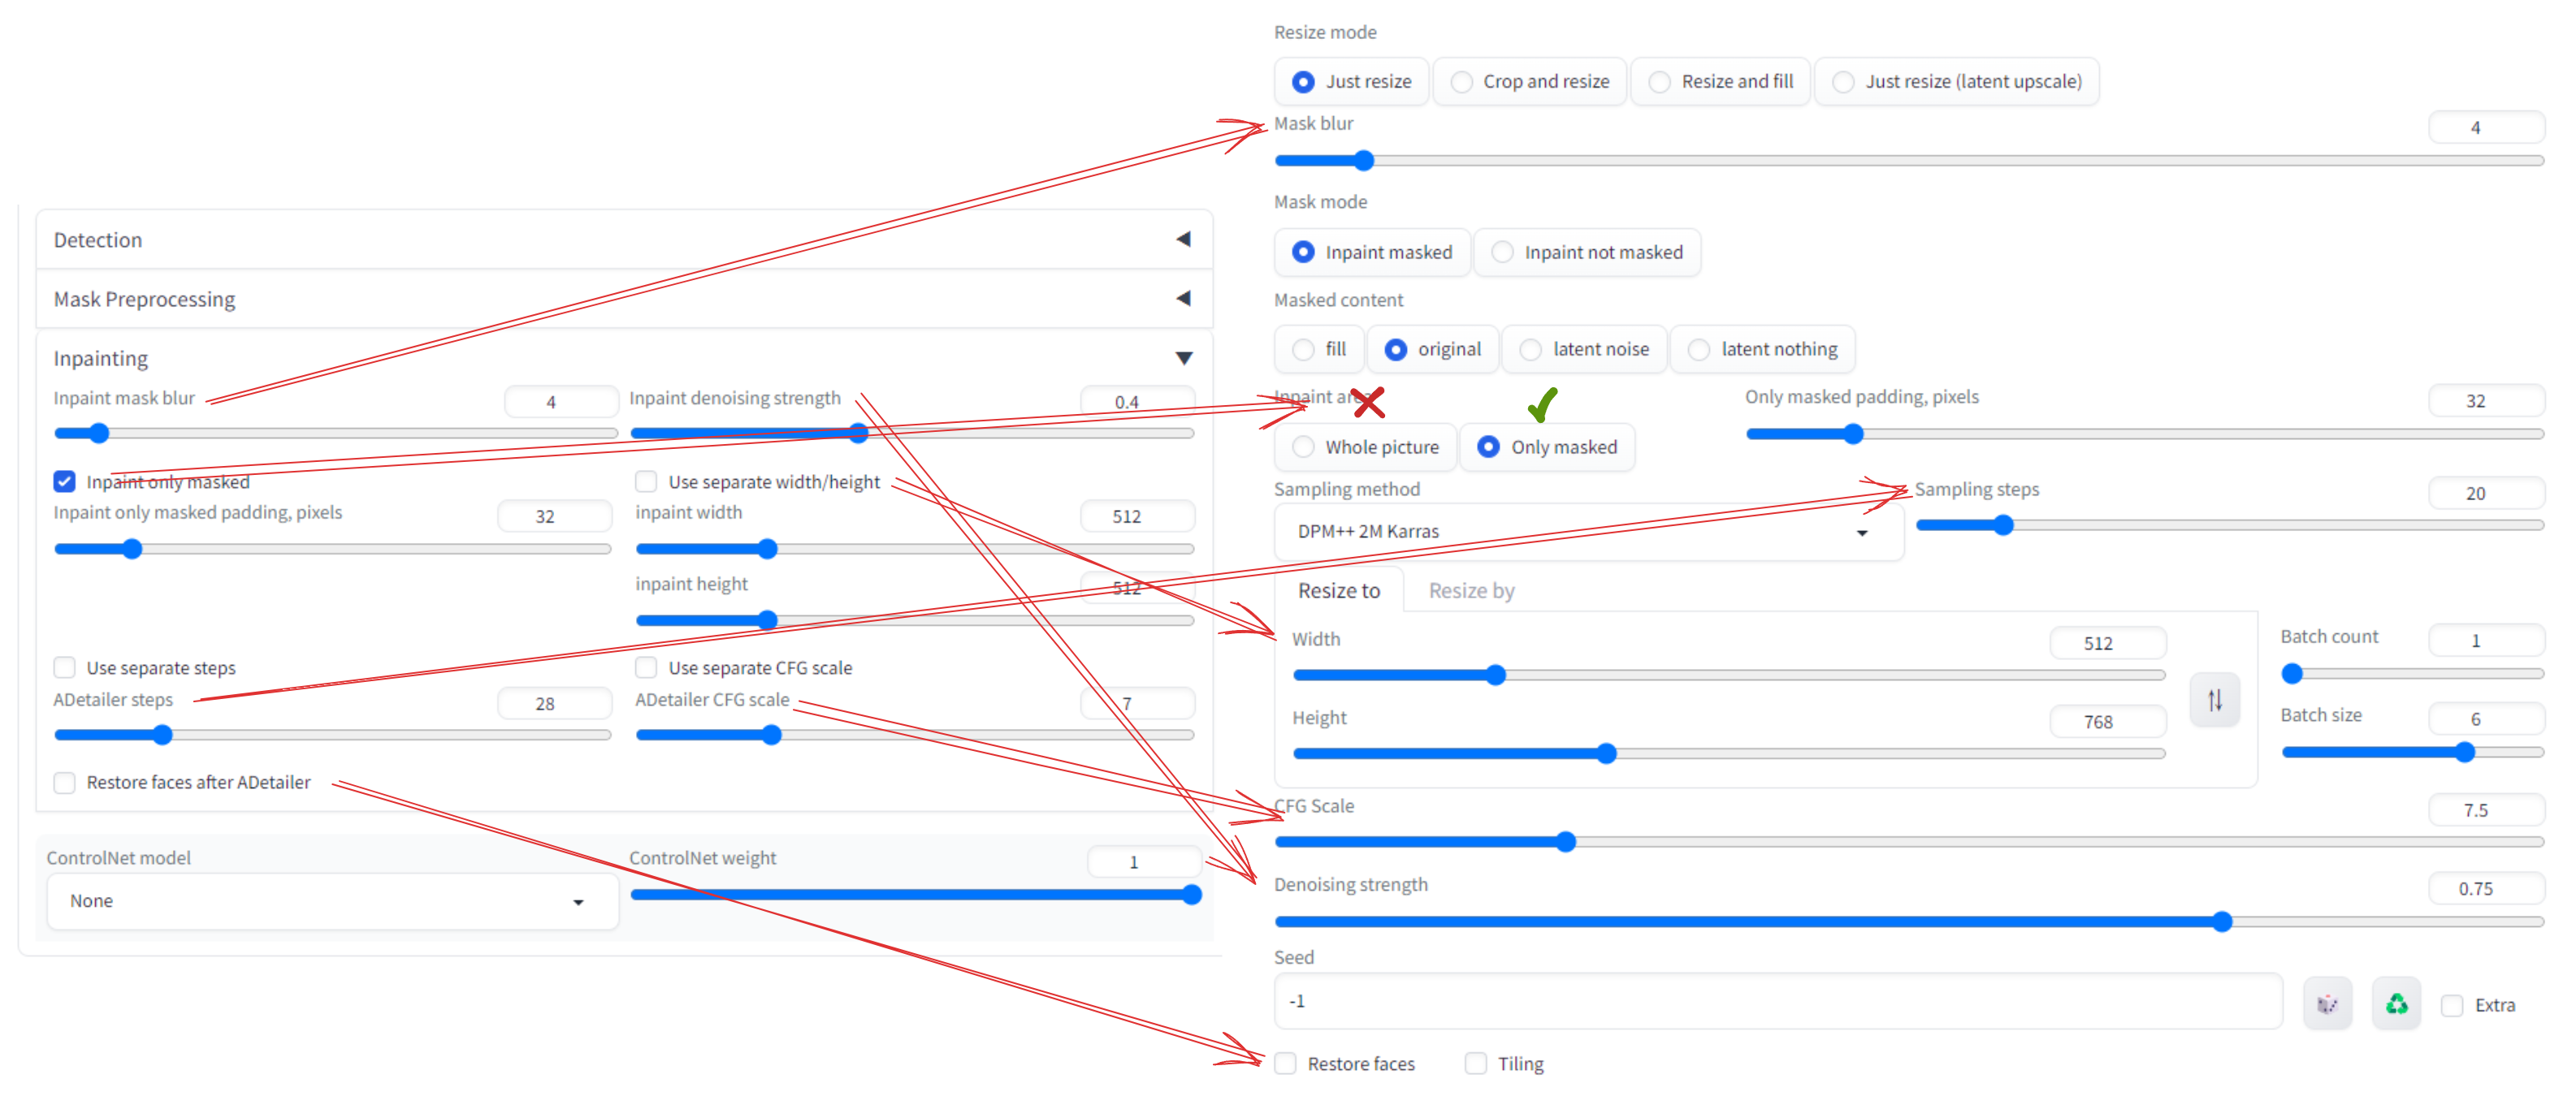Uncheck the Inpaint only masked checkbox
The width and height of the screenshot is (2576, 1109).
[x=65, y=481]
